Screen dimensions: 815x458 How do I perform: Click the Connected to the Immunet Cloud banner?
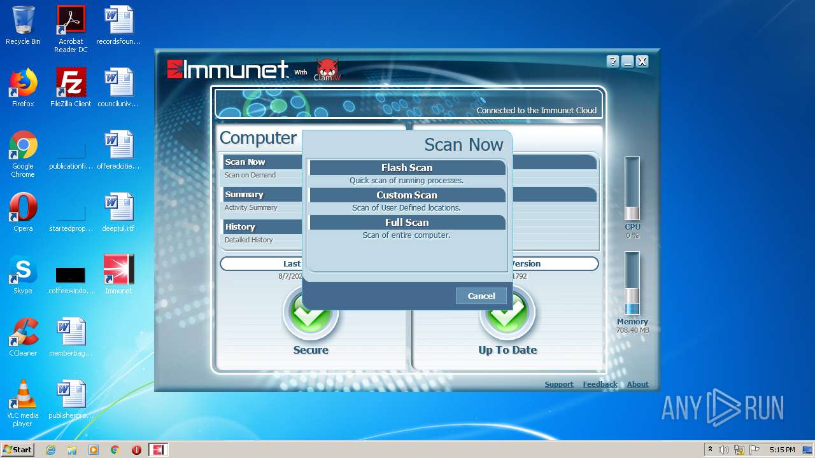tap(409, 104)
